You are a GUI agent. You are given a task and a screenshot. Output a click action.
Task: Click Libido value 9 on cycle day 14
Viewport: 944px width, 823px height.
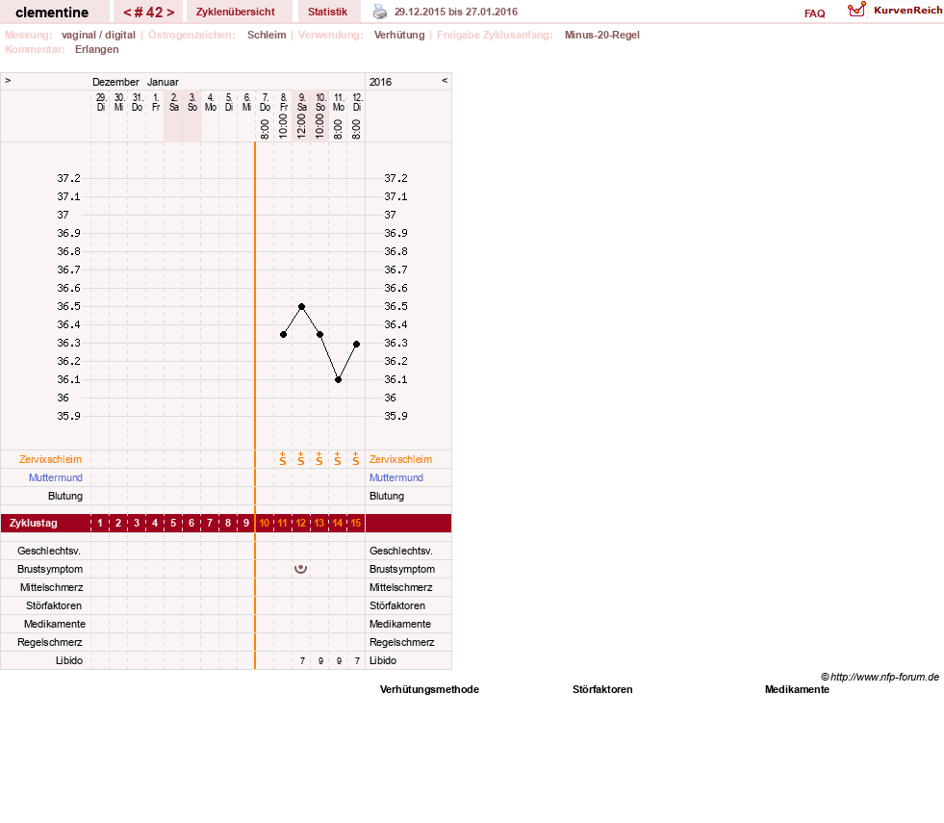point(339,661)
